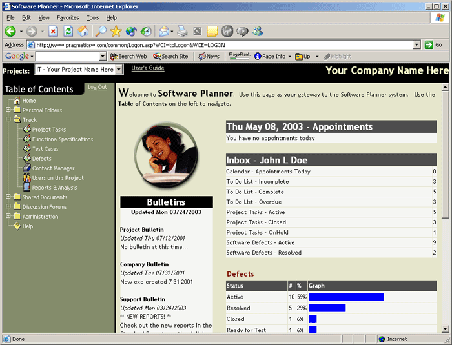Click the speech bubble Discuss icon
This screenshot has height=345, width=452.
click(x=242, y=32)
